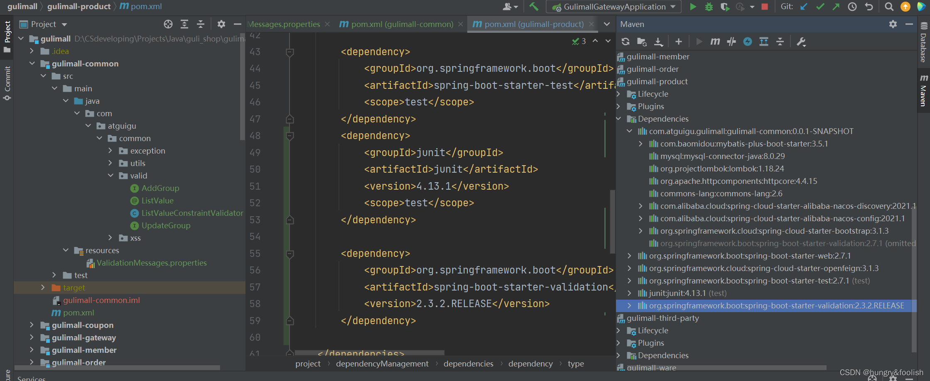Download sources and documentation Maven icon
This screenshot has height=381, width=930.
[x=658, y=42]
